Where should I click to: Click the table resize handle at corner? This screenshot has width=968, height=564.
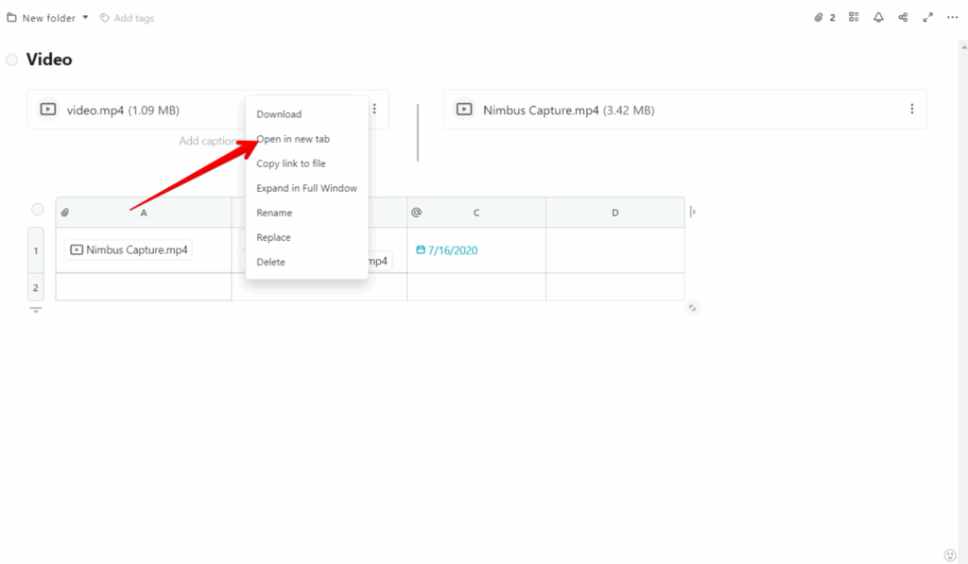692,307
